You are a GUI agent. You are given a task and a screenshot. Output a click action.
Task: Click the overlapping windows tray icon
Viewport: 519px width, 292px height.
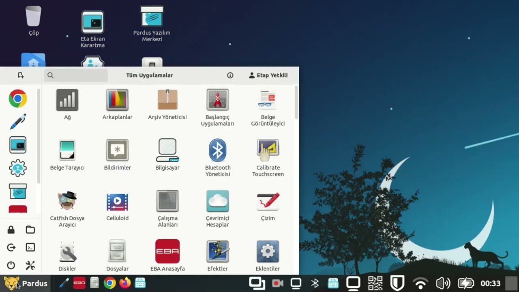[257, 283]
